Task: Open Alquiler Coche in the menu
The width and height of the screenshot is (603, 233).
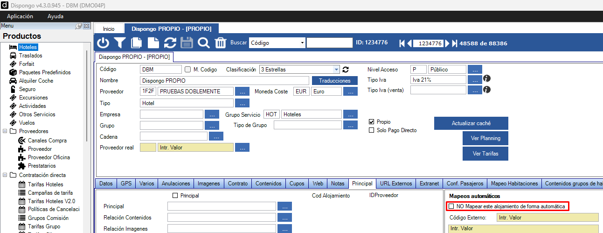Action: tap(36, 81)
